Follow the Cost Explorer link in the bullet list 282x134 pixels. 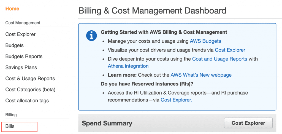click(230, 50)
